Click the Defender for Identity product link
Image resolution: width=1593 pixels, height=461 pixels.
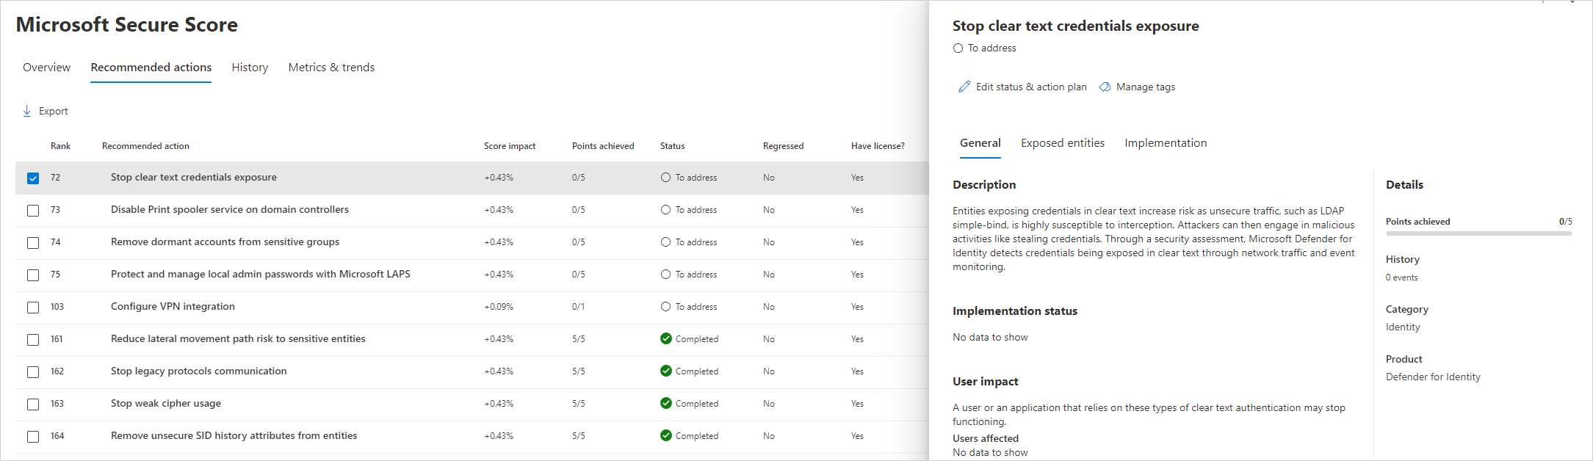pos(1432,377)
